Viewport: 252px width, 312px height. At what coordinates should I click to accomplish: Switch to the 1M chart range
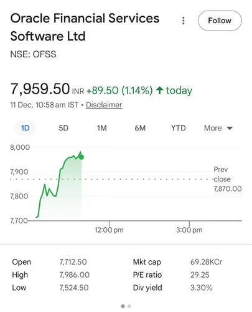click(x=102, y=128)
